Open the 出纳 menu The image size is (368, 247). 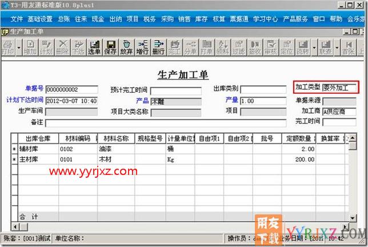pos(115,19)
